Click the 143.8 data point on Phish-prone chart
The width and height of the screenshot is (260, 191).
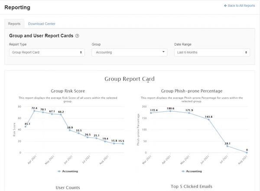click(208, 120)
